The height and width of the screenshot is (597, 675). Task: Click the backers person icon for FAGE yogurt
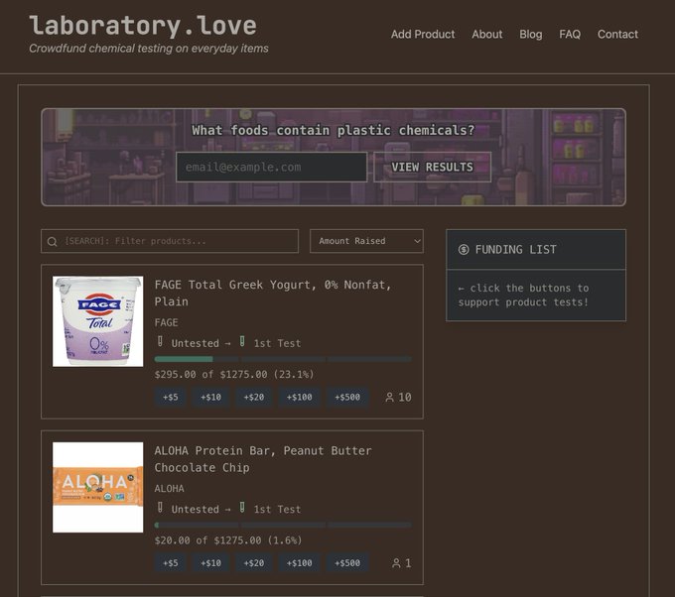pyautogui.click(x=389, y=398)
